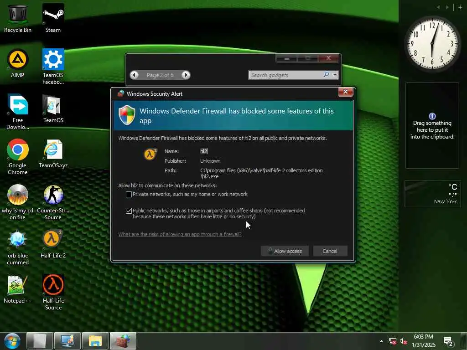Launch Steam from the desktop

(53, 18)
